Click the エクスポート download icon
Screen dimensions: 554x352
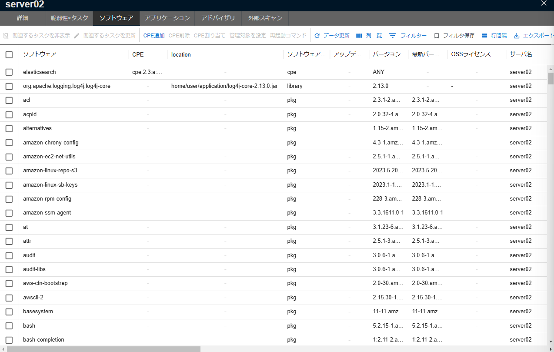[517, 36]
